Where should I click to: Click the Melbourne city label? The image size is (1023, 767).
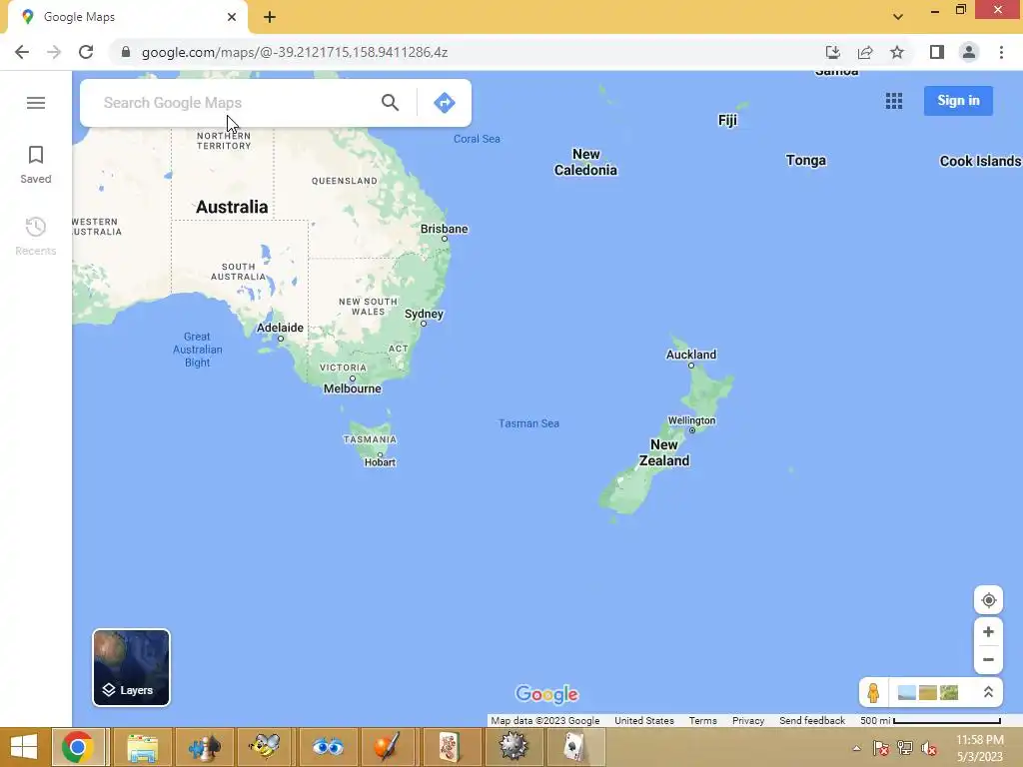(353, 388)
